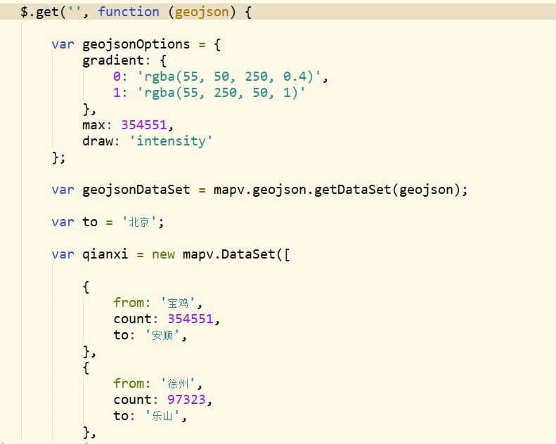The width and height of the screenshot is (556, 444).
Task: Click the 'new' keyword
Action: [x=163, y=254]
